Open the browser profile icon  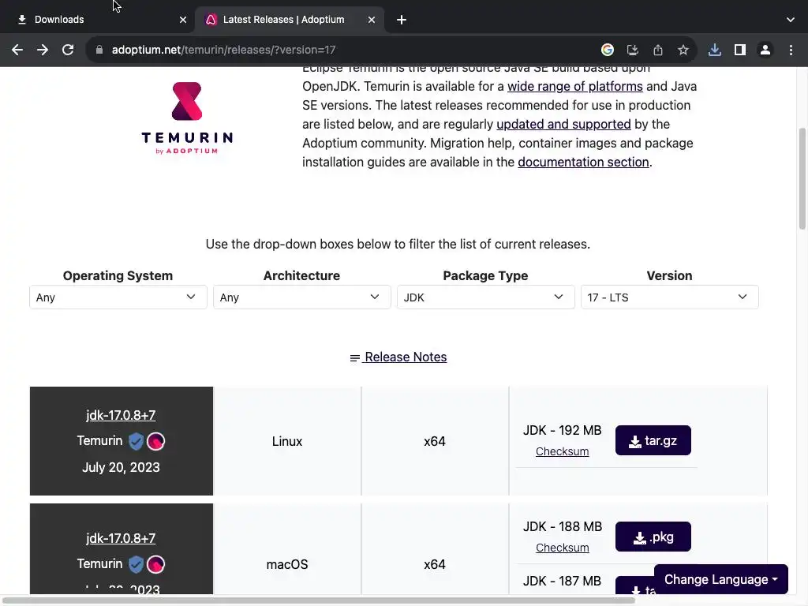coord(765,50)
